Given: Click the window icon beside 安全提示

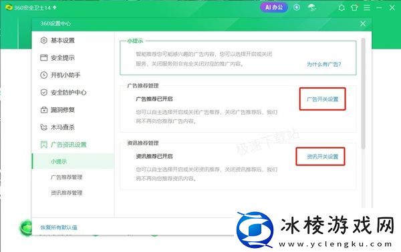Looking at the screenshot, I should 43,57.
